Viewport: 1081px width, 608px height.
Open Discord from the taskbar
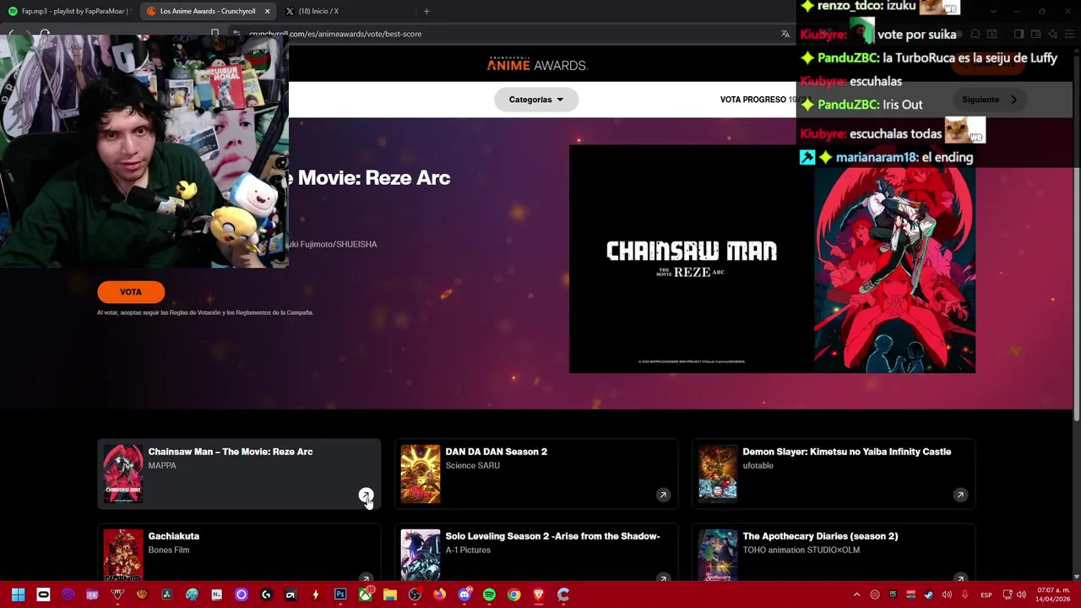pos(464,594)
